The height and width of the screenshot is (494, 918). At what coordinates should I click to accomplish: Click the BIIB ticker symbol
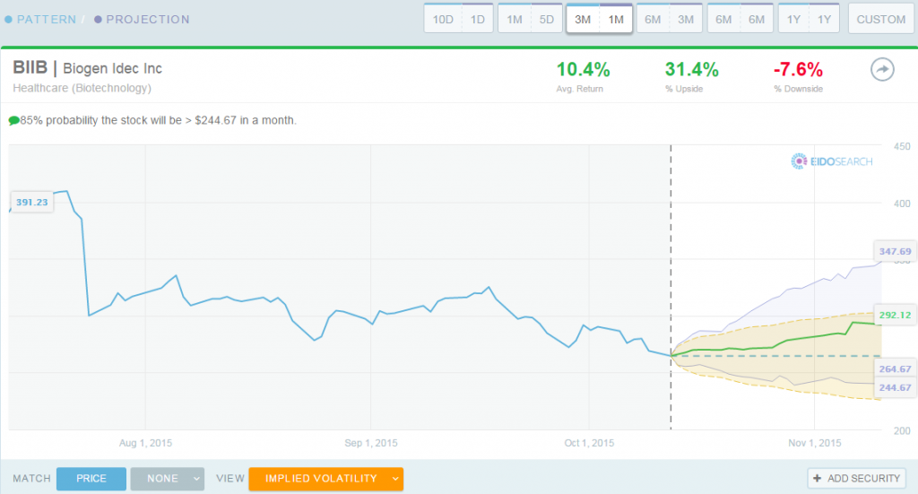(30, 68)
